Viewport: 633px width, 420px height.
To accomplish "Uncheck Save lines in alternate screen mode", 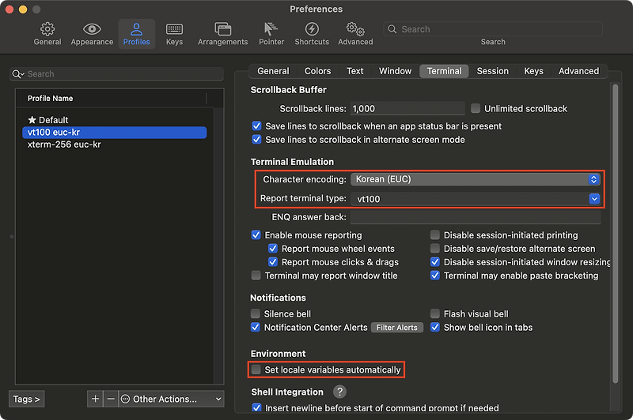I will pyautogui.click(x=256, y=139).
